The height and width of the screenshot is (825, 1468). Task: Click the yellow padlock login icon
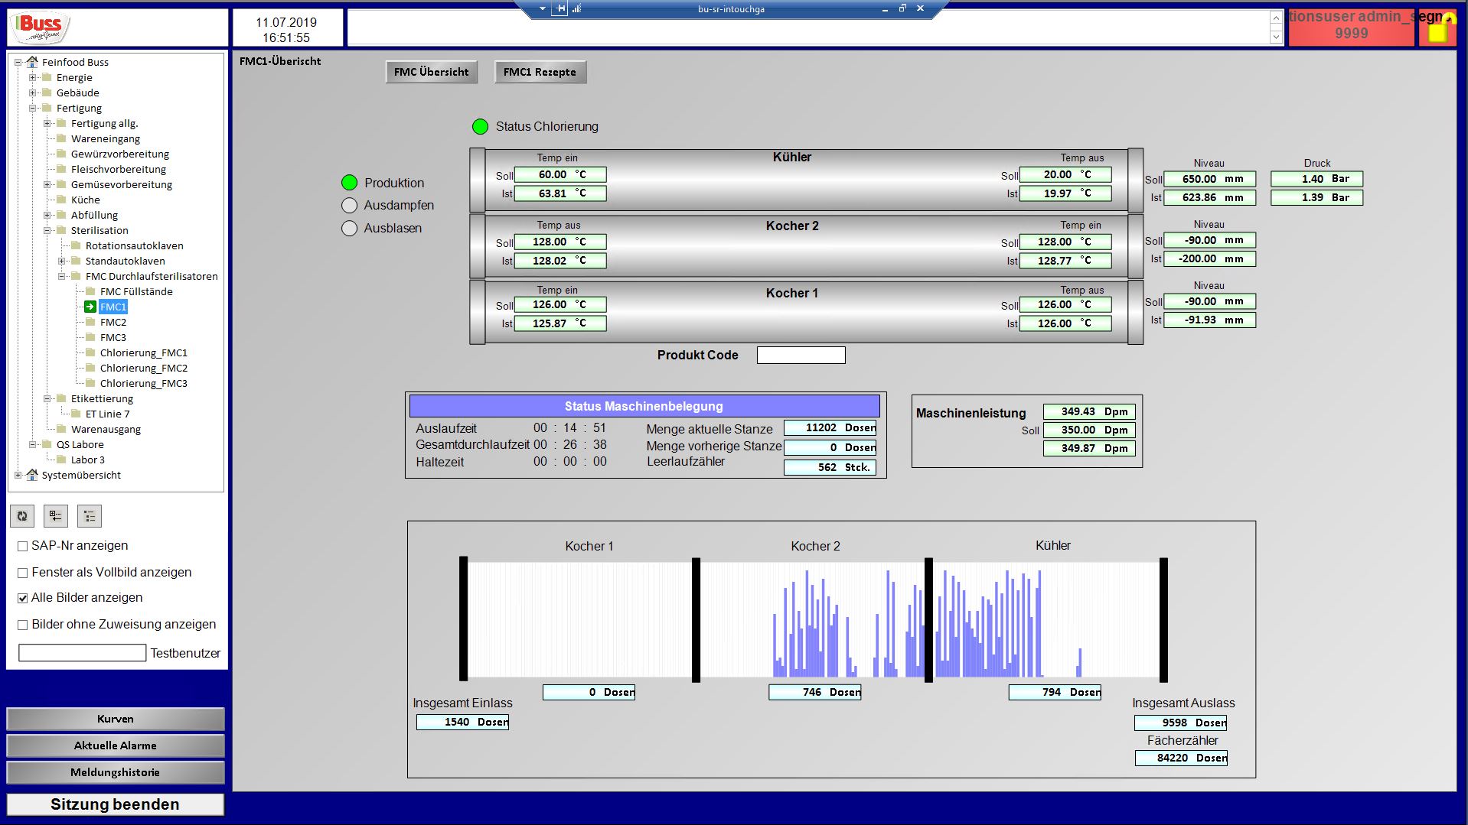tap(1437, 29)
